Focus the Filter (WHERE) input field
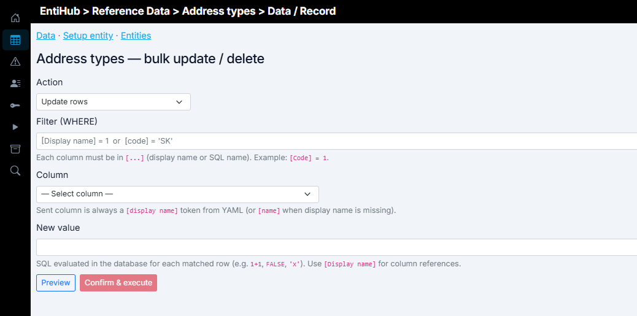The width and height of the screenshot is (637, 316). (x=337, y=141)
